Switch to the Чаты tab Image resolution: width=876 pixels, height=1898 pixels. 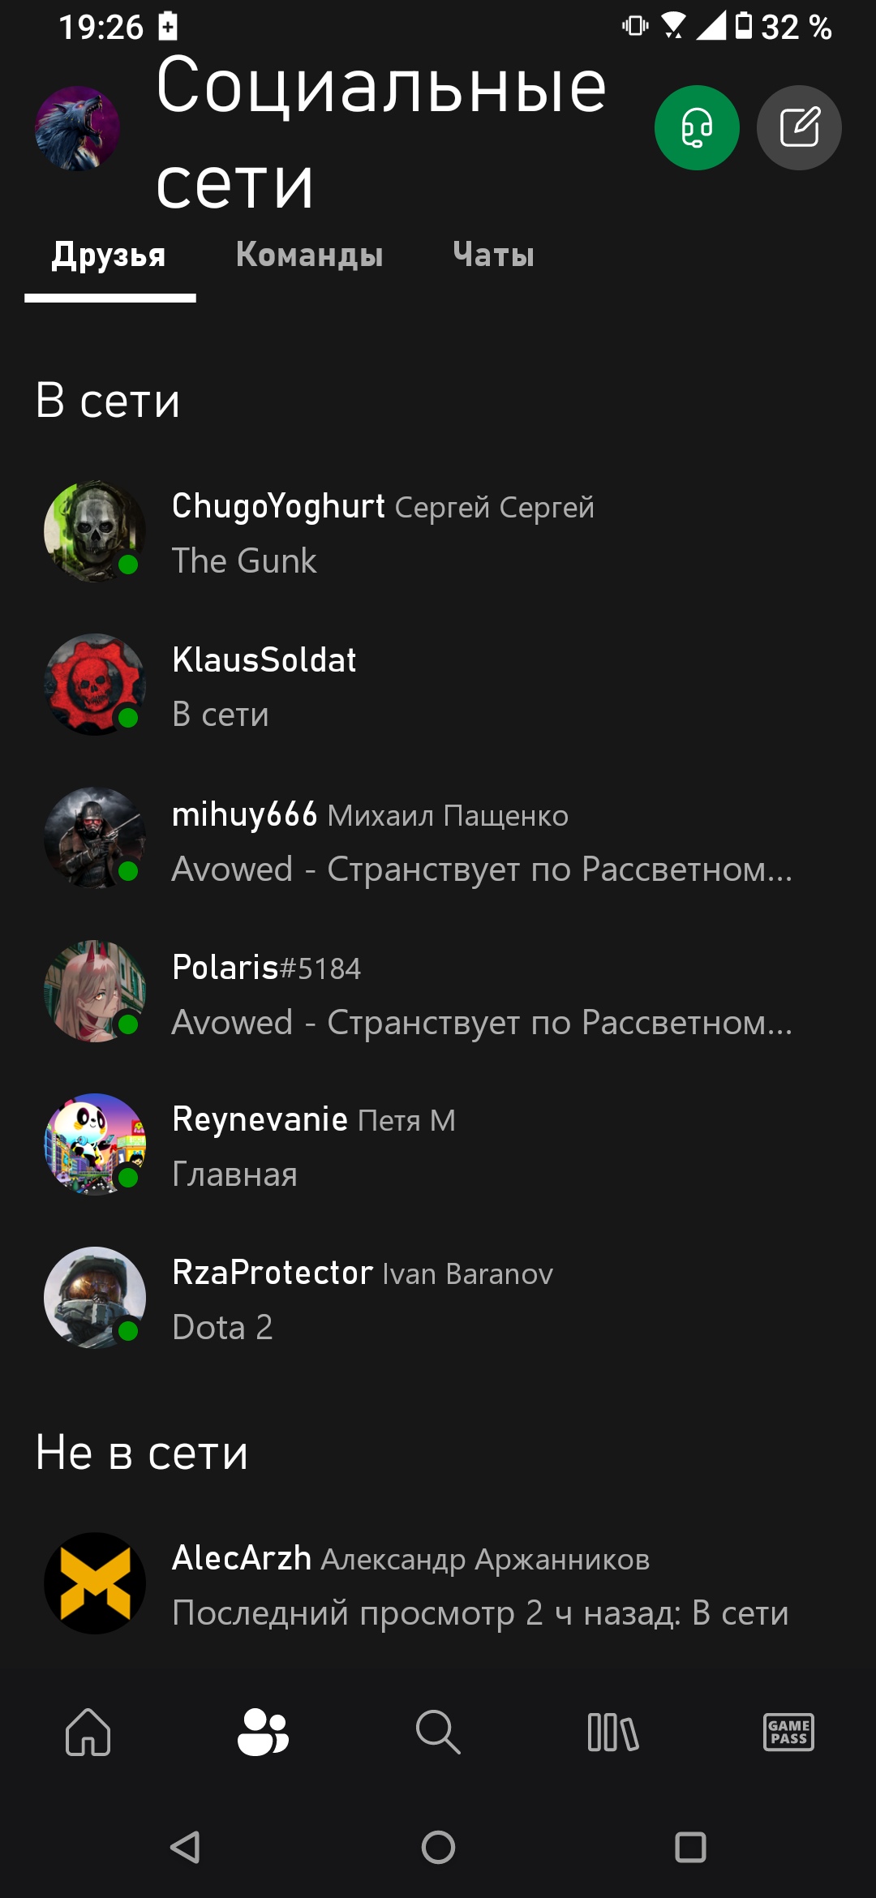pos(493,255)
